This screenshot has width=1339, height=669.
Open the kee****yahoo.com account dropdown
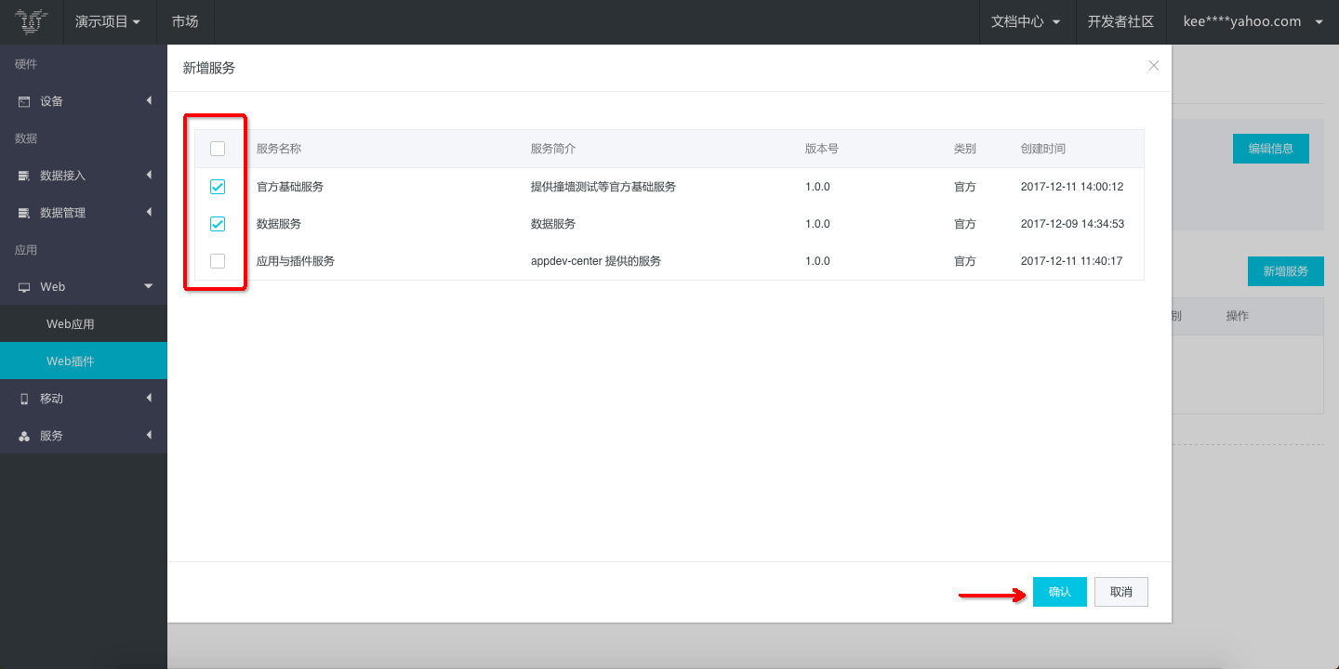coord(1252,21)
